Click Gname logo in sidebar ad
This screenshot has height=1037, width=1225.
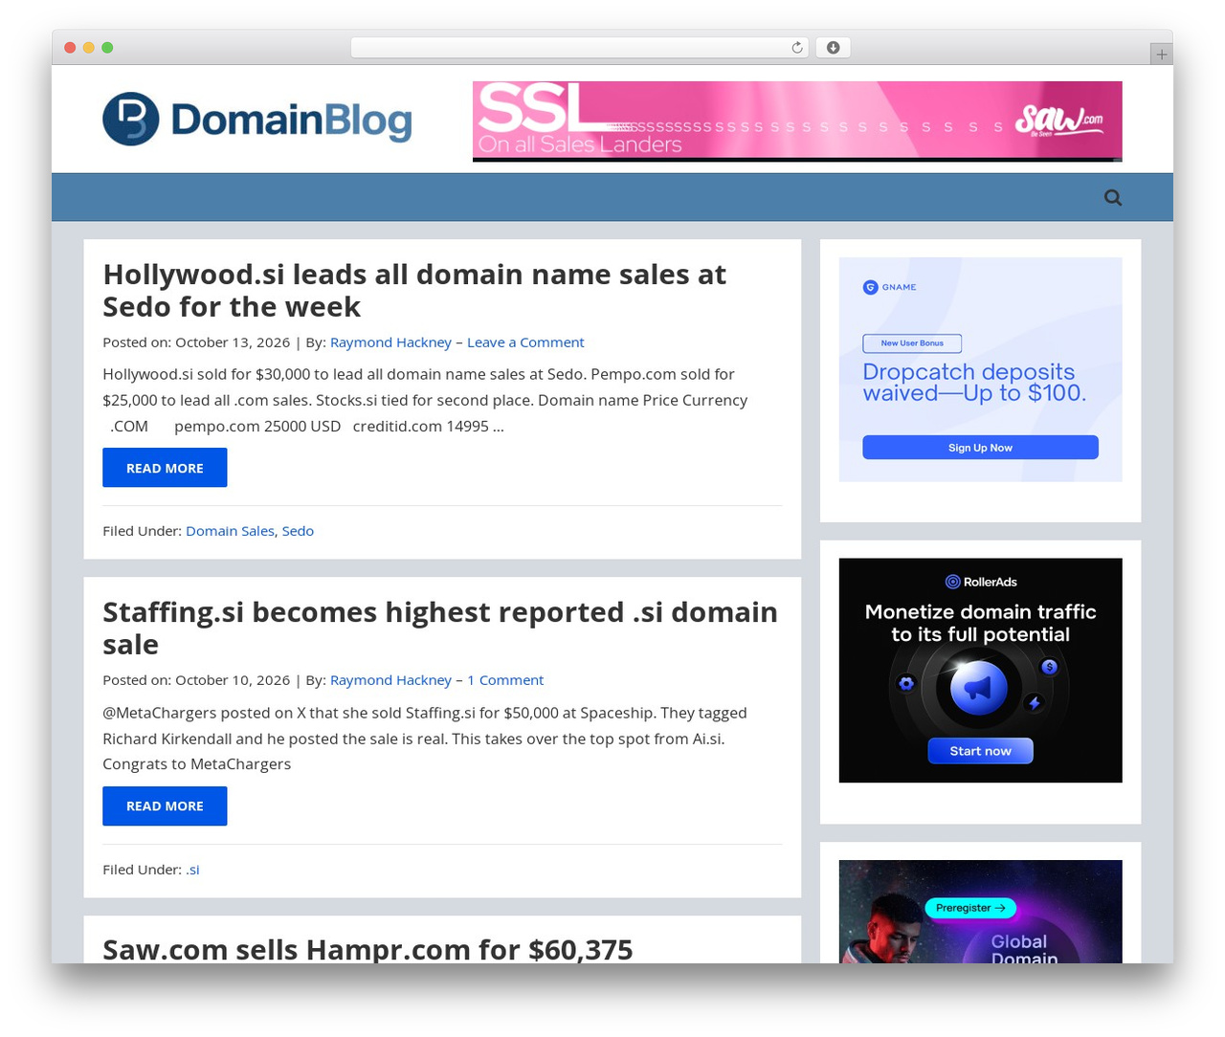point(890,287)
